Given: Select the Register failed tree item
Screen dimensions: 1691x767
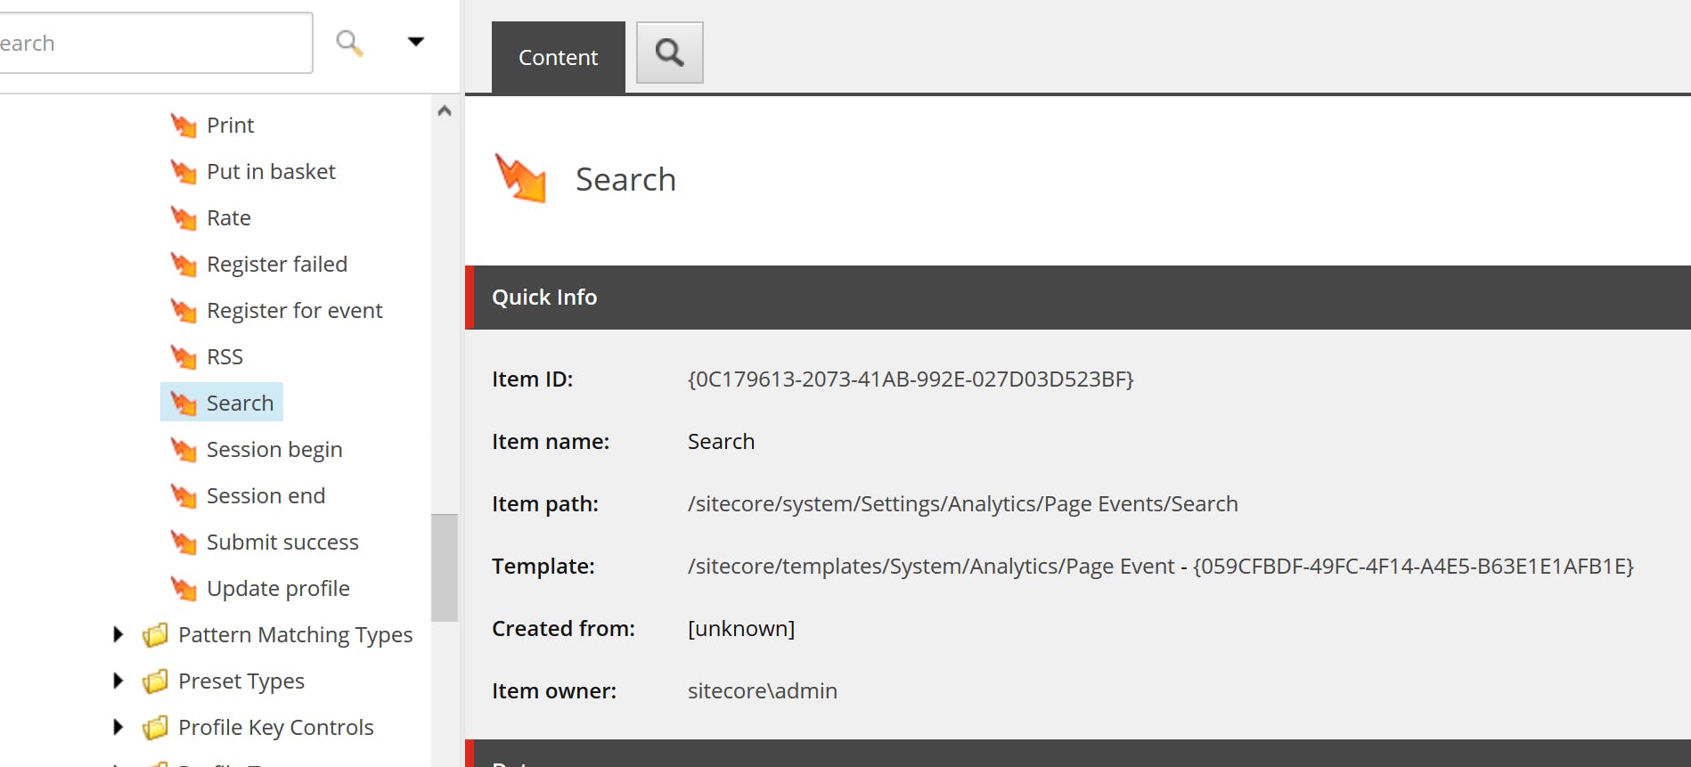Looking at the screenshot, I should [277, 265].
